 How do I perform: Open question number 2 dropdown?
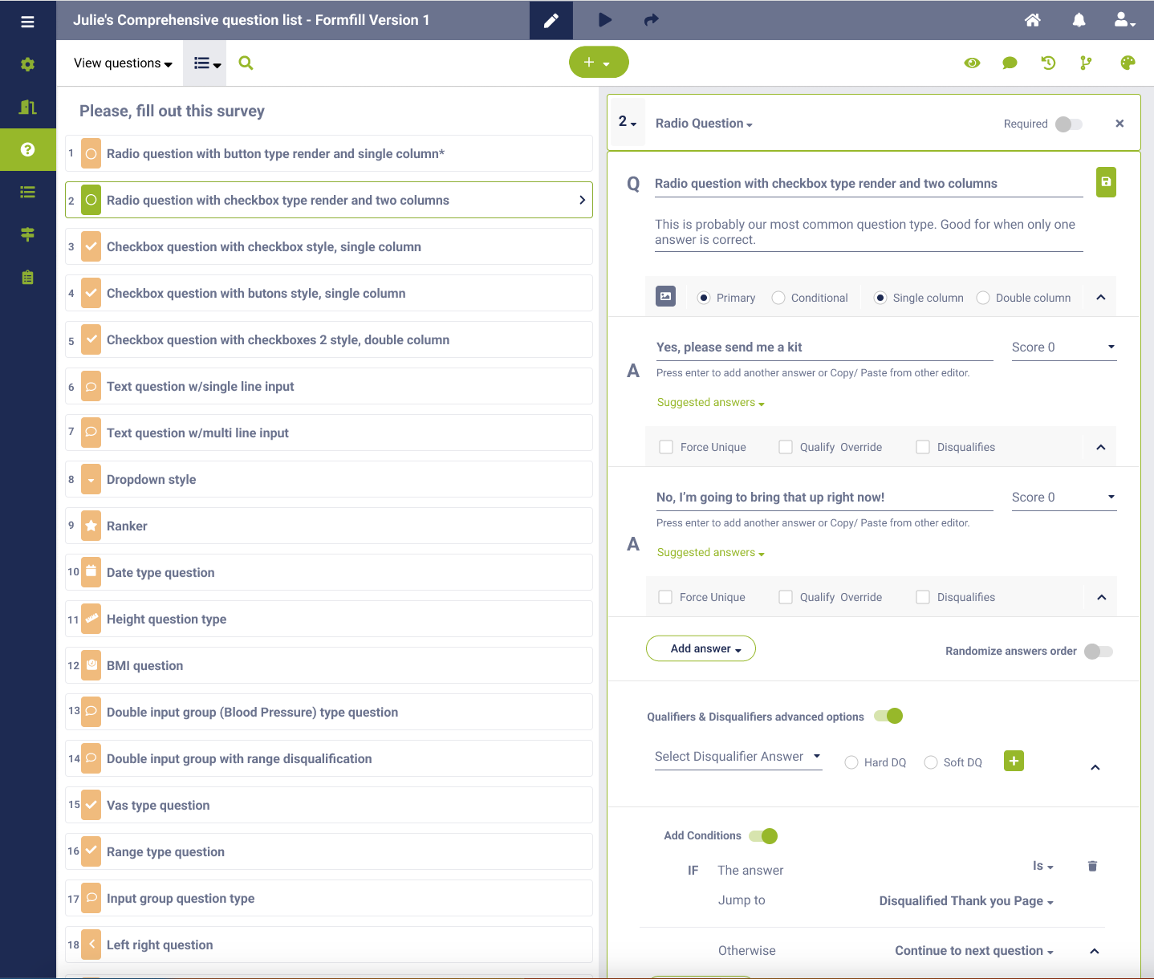[628, 123]
